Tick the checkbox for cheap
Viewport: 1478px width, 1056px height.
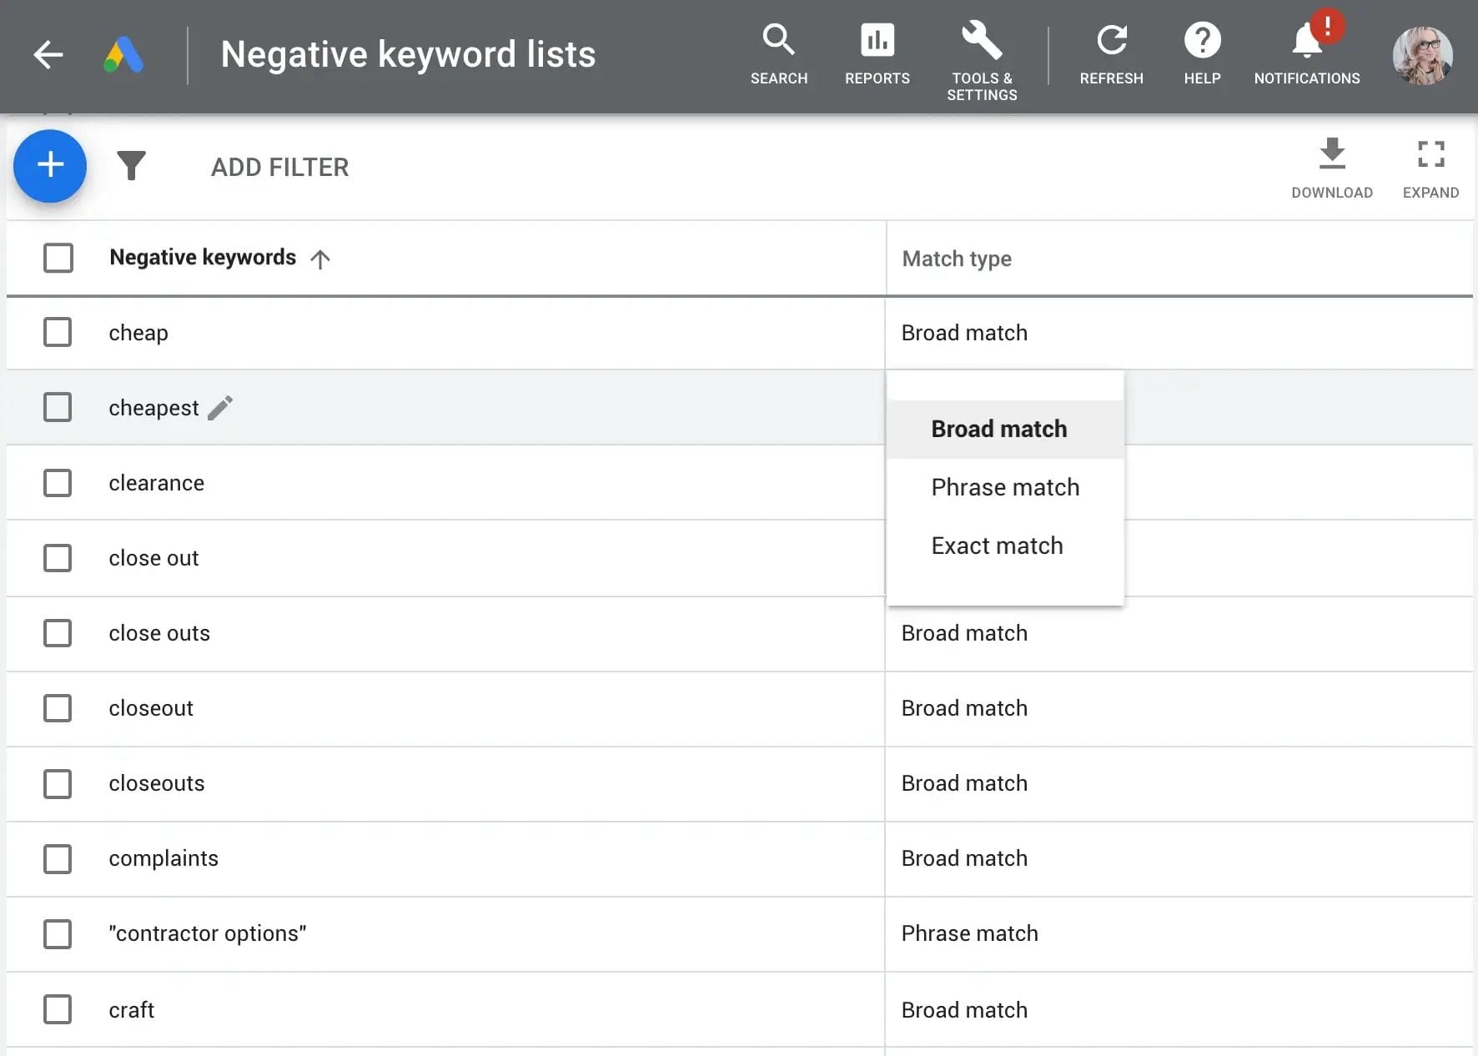pos(58,333)
